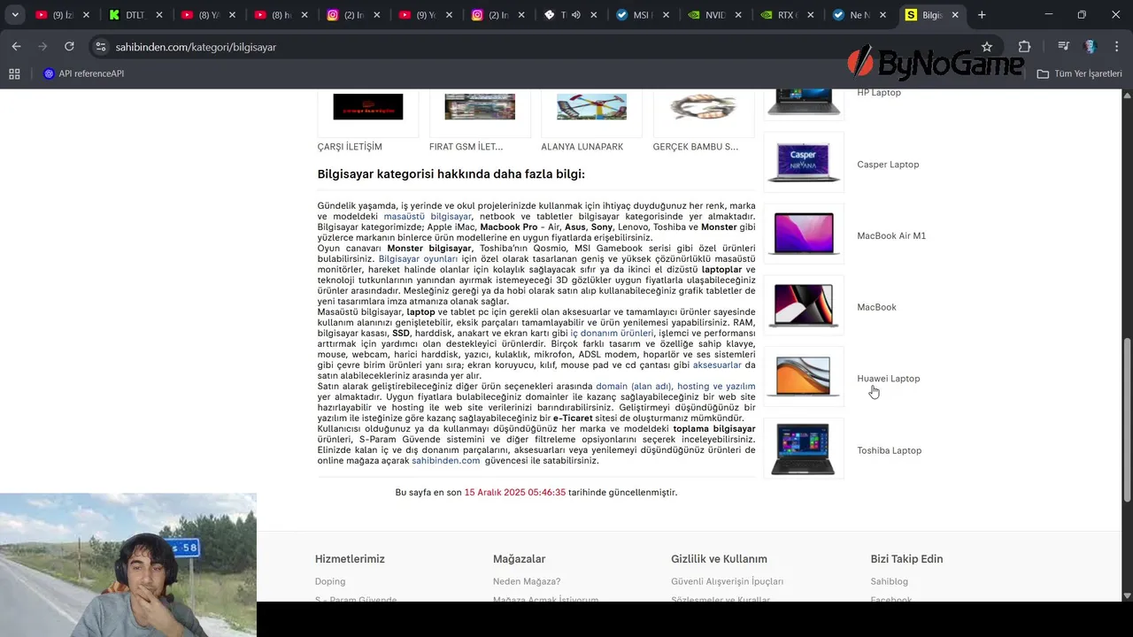This screenshot has width=1133, height=637.
Task: Click the HP Laptop link
Action: tap(879, 92)
